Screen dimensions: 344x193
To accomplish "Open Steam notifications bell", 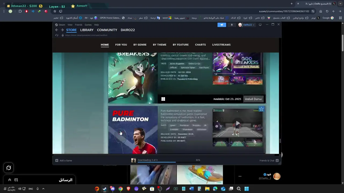I will (x=232, y=25).
